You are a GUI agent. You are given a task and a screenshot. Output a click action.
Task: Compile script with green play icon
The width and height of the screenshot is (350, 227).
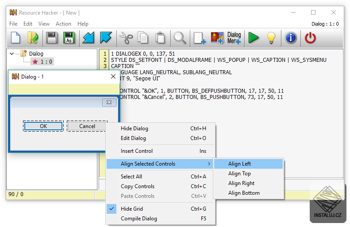tap(254, 38)
